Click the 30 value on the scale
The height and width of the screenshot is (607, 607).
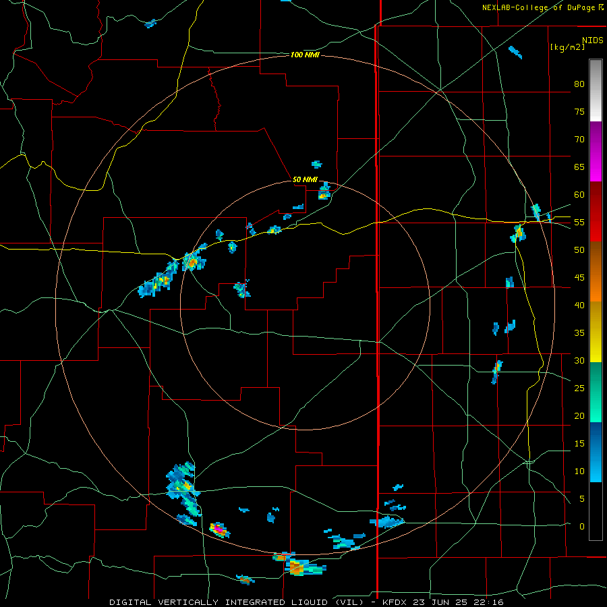[579, 360]
